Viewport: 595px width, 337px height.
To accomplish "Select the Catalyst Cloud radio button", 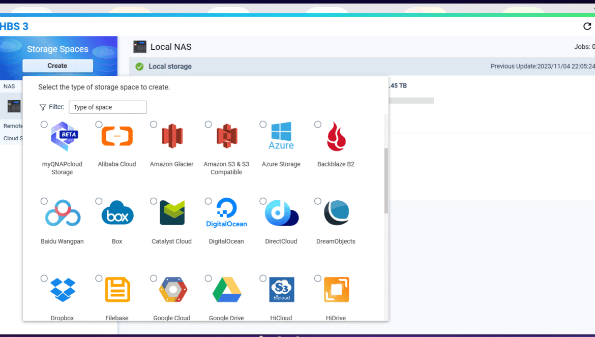I will (153, 201).
